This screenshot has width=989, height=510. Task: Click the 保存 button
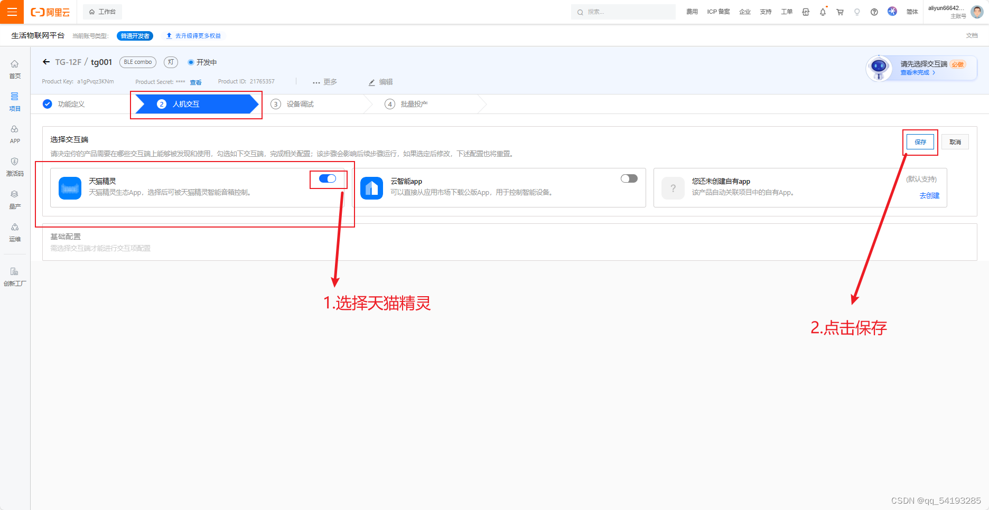click(x=920, y=142)
